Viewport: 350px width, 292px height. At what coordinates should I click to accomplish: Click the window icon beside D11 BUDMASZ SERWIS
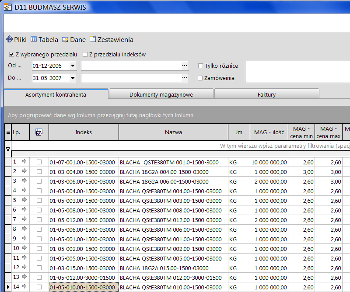coord(7,7)
